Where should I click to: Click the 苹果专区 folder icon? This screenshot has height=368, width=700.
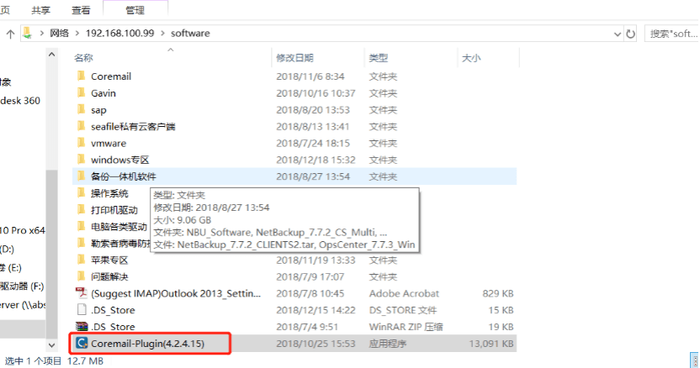pos(82,260)
